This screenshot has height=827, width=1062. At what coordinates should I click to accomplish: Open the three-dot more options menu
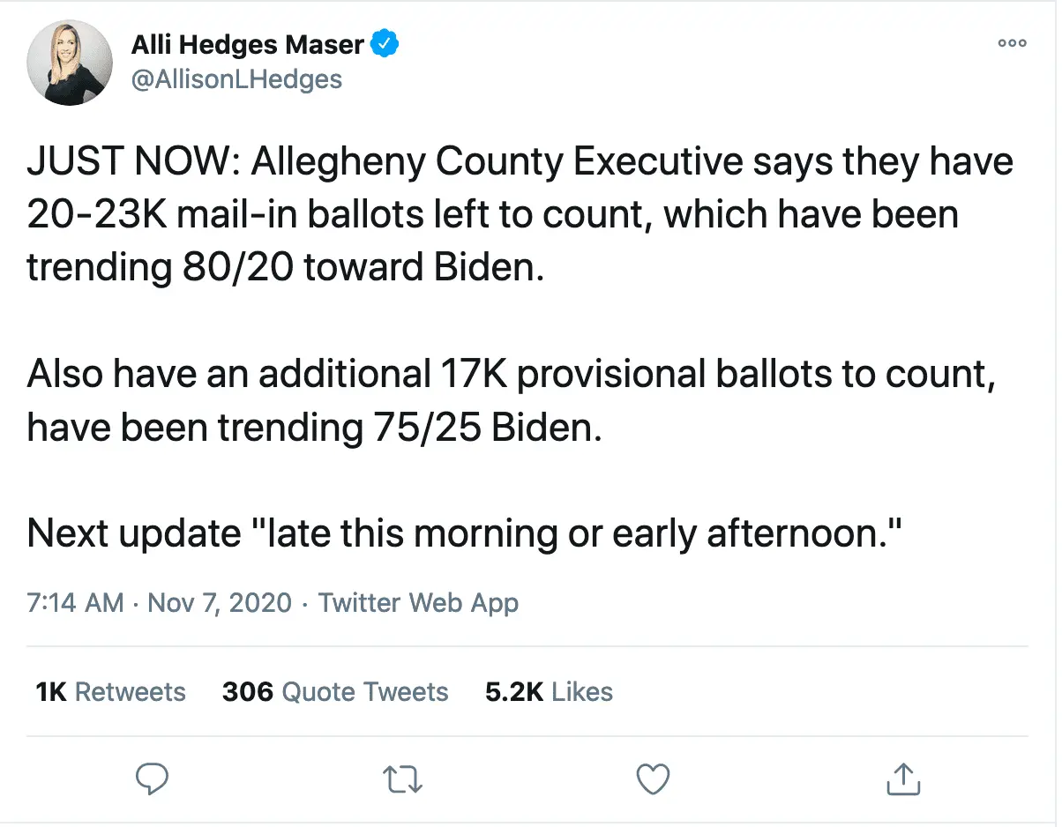coord(1012,43)
